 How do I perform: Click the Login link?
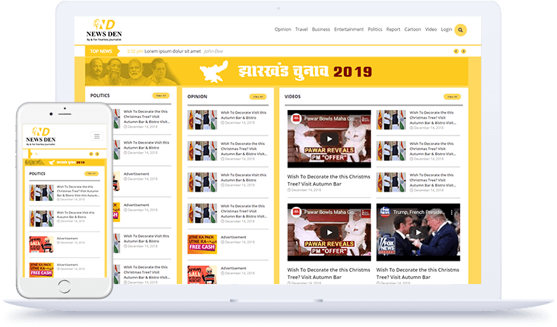point(447,29)
